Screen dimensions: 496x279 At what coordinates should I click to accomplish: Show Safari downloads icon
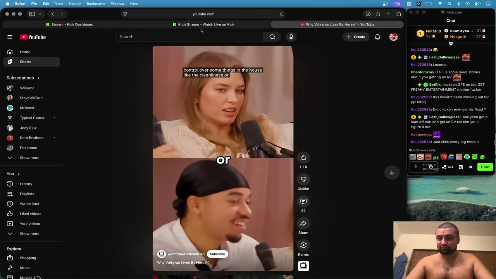pos(368,14)
